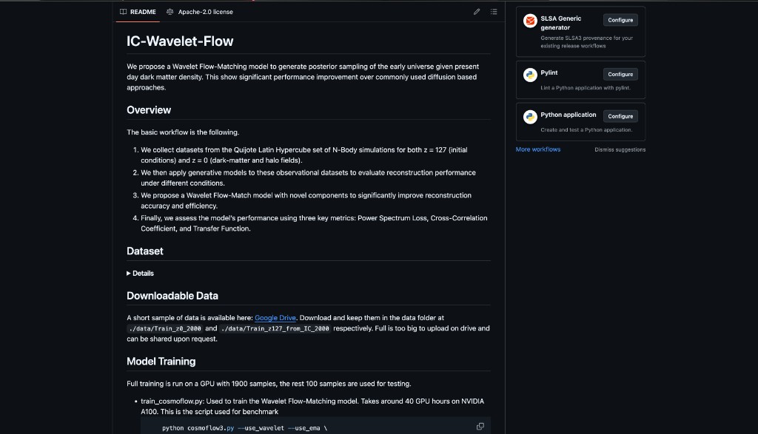Click the ./data/Train_z0_2000 inline code path
The image size is (758, 434).
[x=165, y=328]
